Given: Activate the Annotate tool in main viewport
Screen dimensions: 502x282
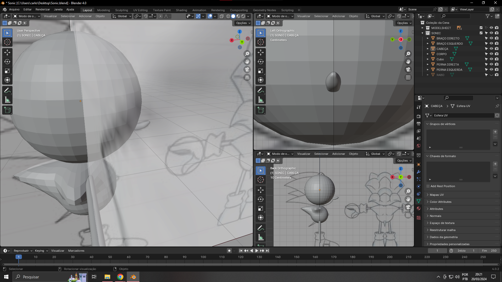Looking at the screenshot, I should (7, 91).
